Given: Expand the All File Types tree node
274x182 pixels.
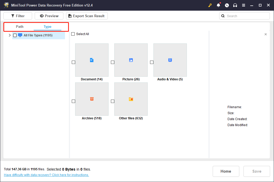Looking at the screenshot, I should (10, 35).
